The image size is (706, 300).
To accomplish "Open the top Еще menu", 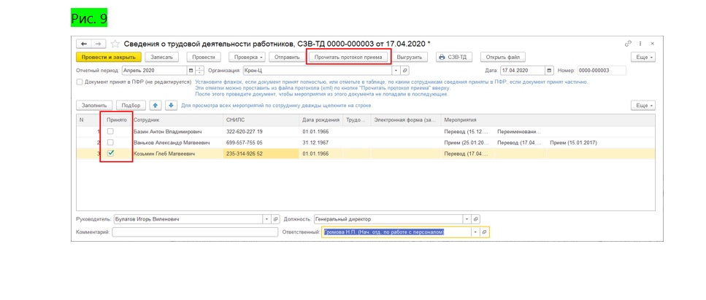I will pos(642,57).
